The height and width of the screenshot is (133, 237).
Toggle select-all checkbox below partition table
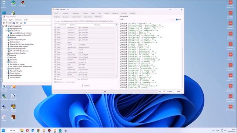click(x=55, y=79)
